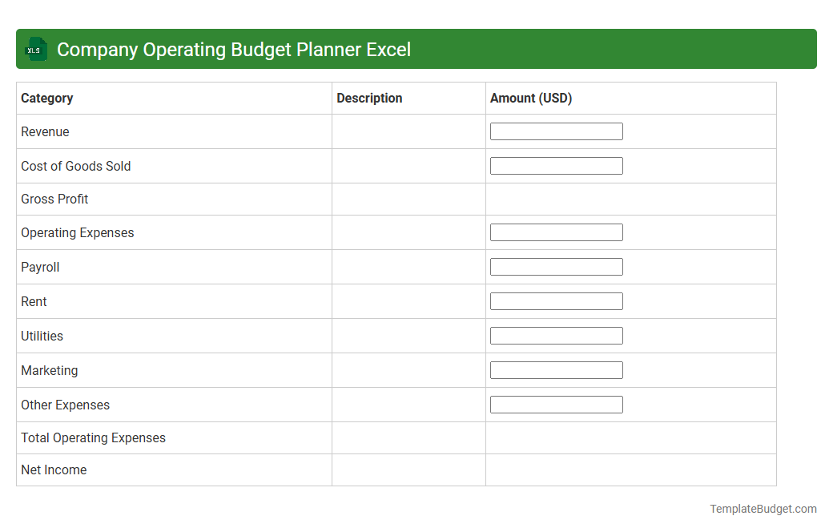Click the Payroll amount input box
833x532 pixels.
pyautogui.click(x=556, y=266)
